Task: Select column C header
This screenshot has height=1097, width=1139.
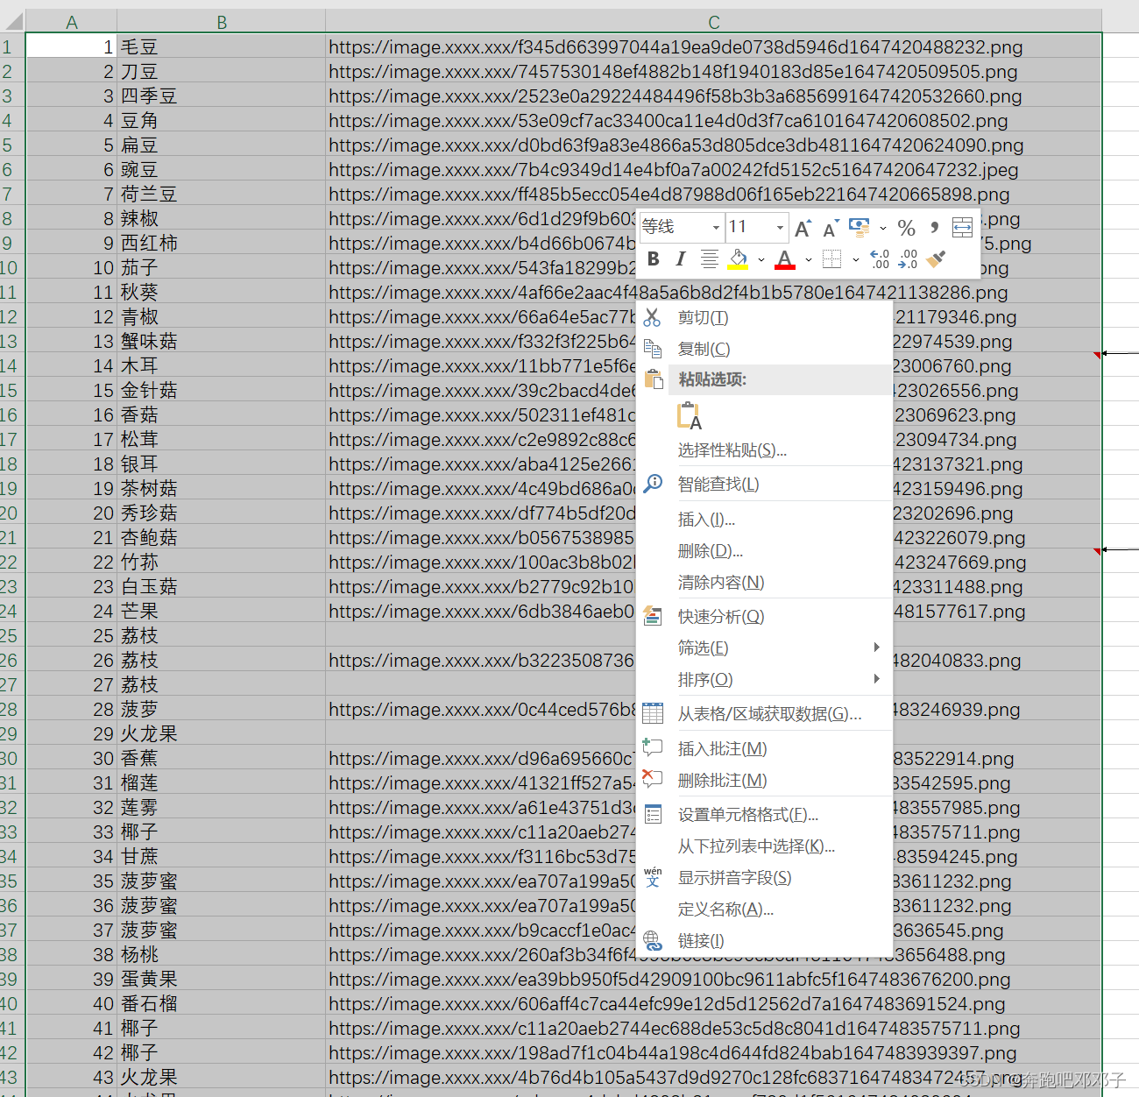Action: point(714,22)
